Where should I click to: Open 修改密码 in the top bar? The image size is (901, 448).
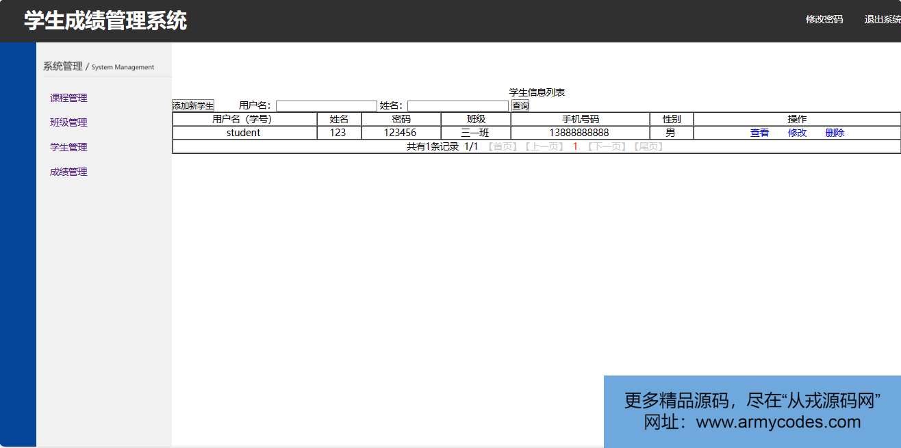click(824, 20)
